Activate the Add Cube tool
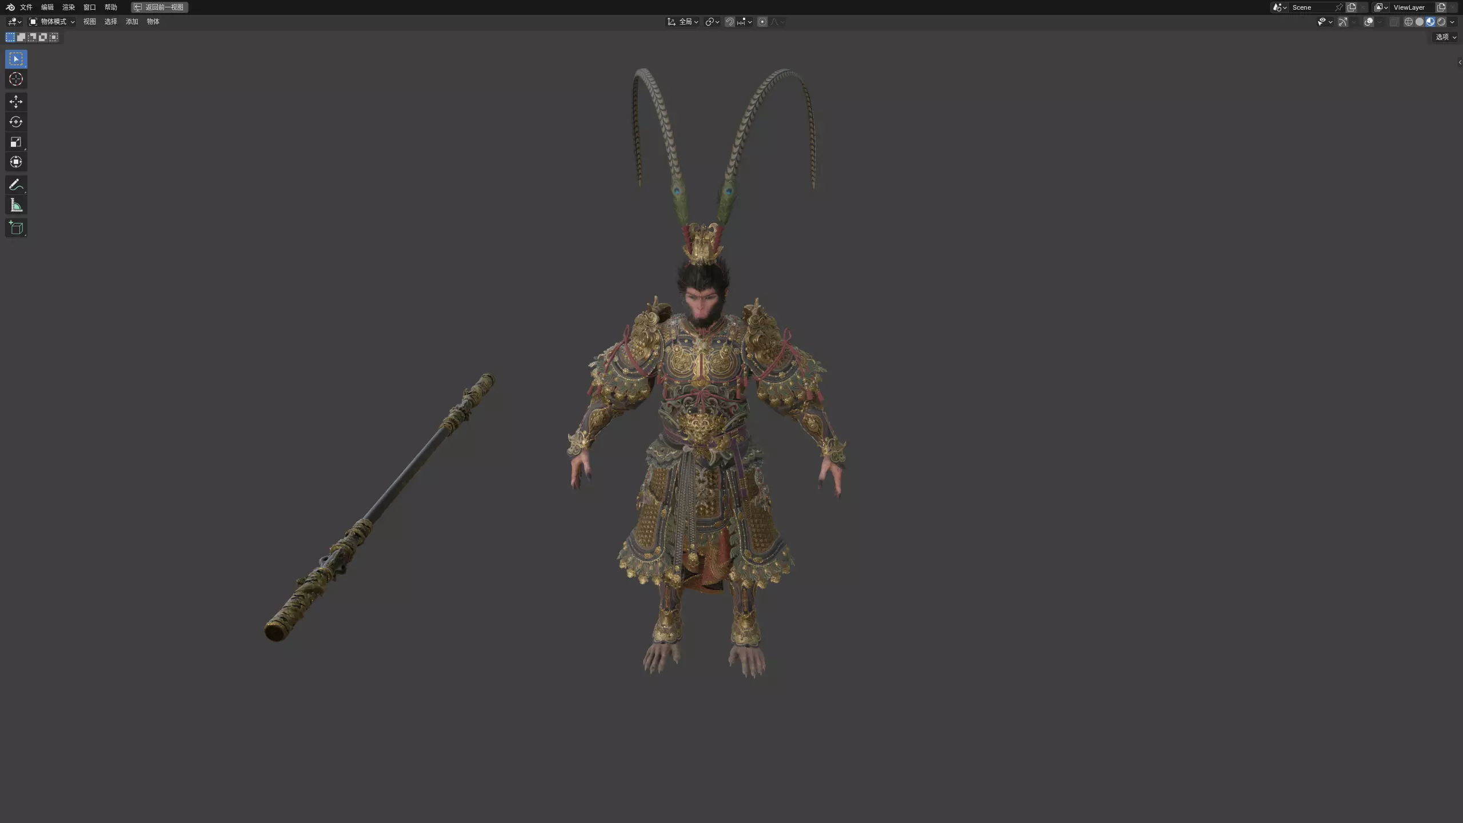 [16, 228]
